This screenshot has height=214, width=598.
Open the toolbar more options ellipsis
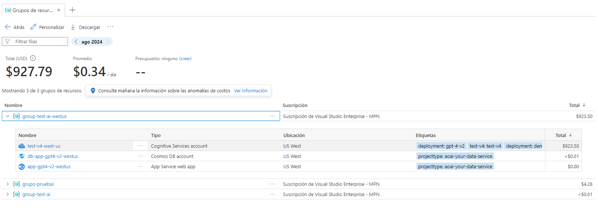pos(110,27)
